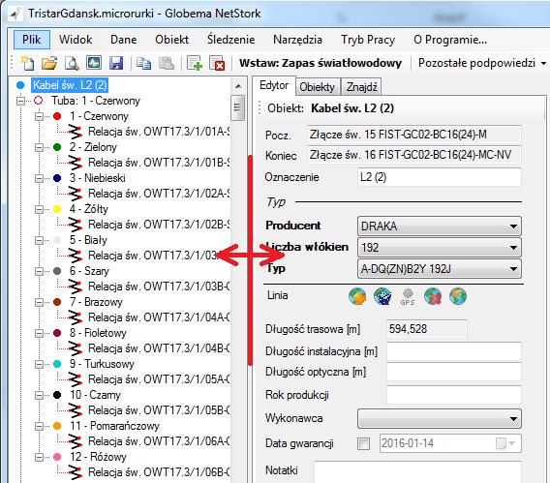The width and height of the screenshot is (550, 483).
Task: Open the Pozostałe podpowiedzi dropdown
Action: pyautogui.click(x=482, y=63)
